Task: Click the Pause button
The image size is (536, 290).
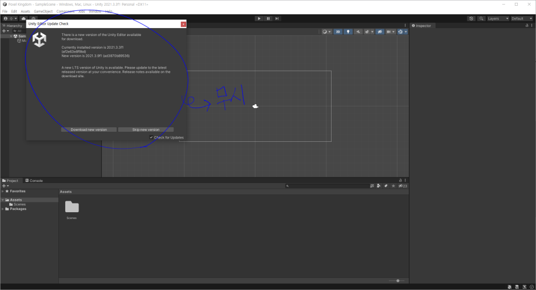Action: point(268,18)
